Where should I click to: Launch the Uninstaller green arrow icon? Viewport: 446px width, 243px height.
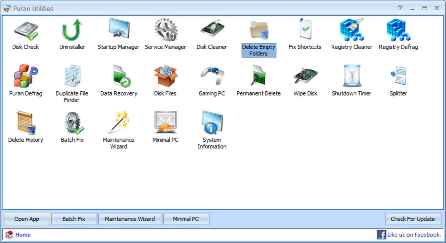[72, 30]
